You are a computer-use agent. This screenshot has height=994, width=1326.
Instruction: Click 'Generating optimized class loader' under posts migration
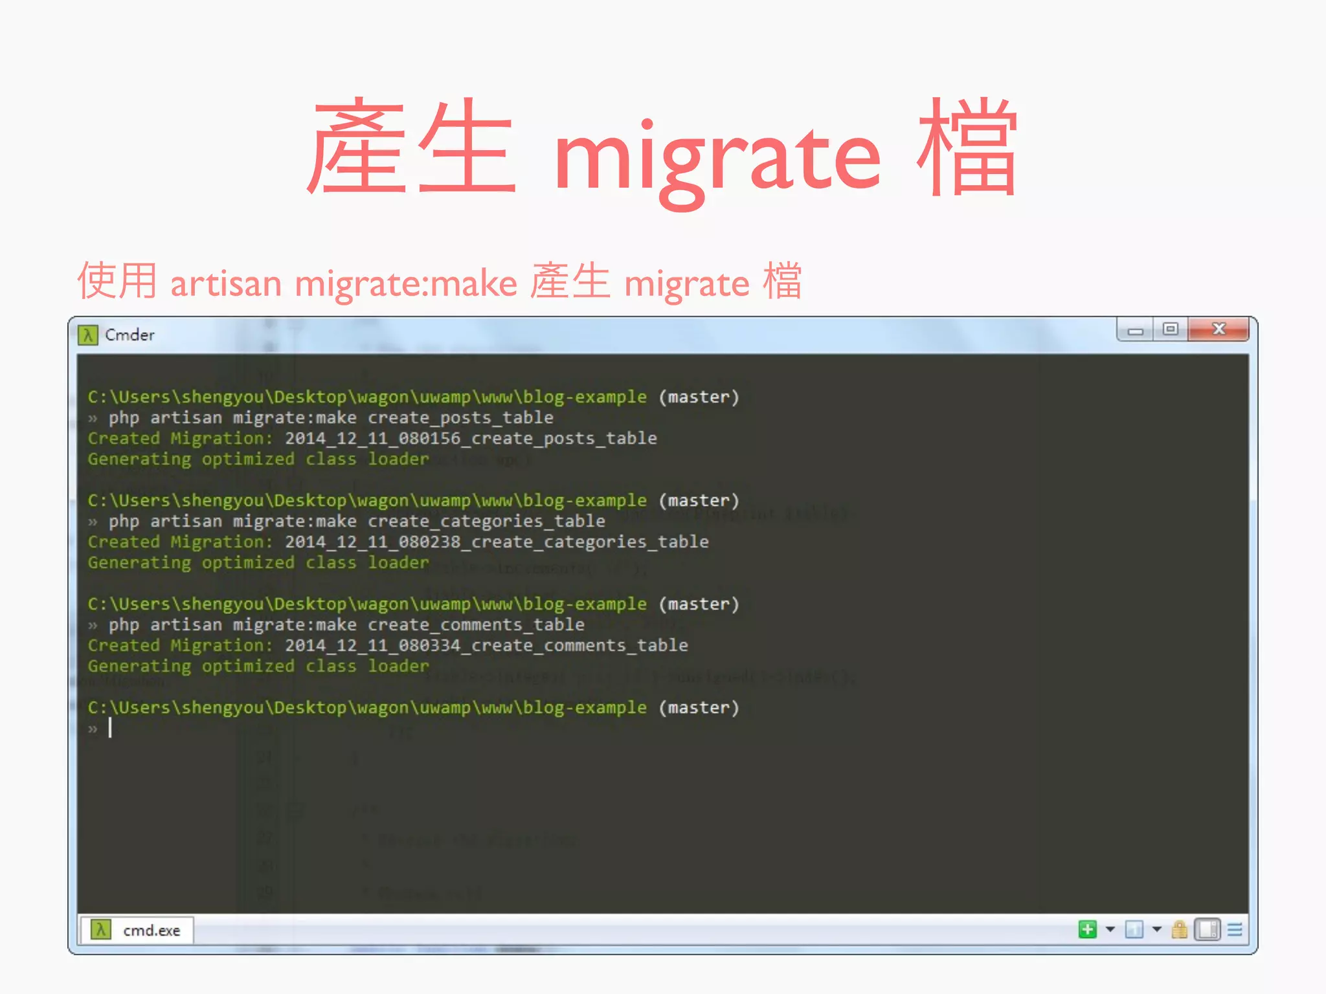click(x=258, y=459)
